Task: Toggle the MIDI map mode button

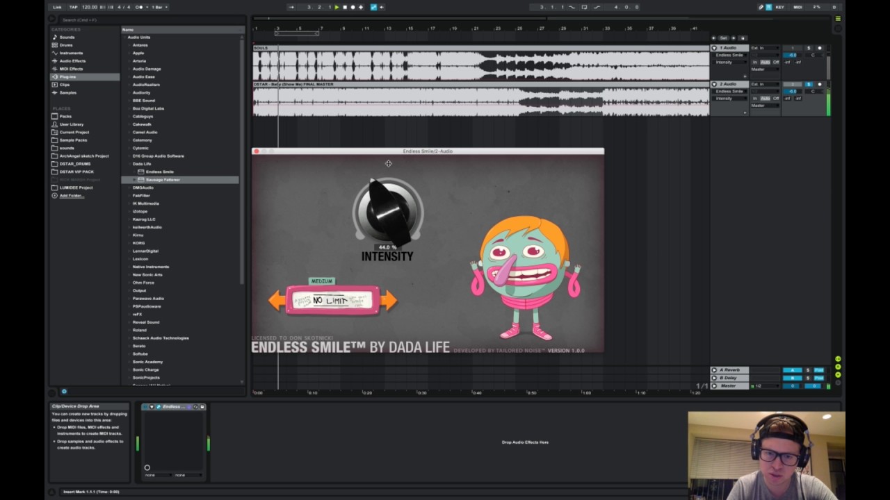Action: tap(798, 7)
